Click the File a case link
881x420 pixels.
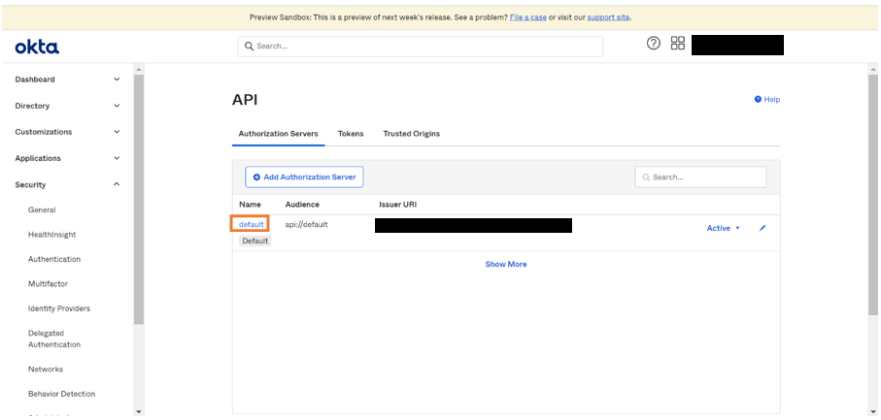(528, 16)
